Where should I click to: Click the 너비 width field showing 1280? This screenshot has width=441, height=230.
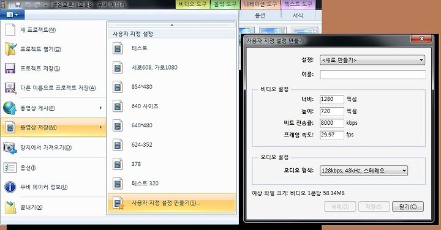click(331, 100)
